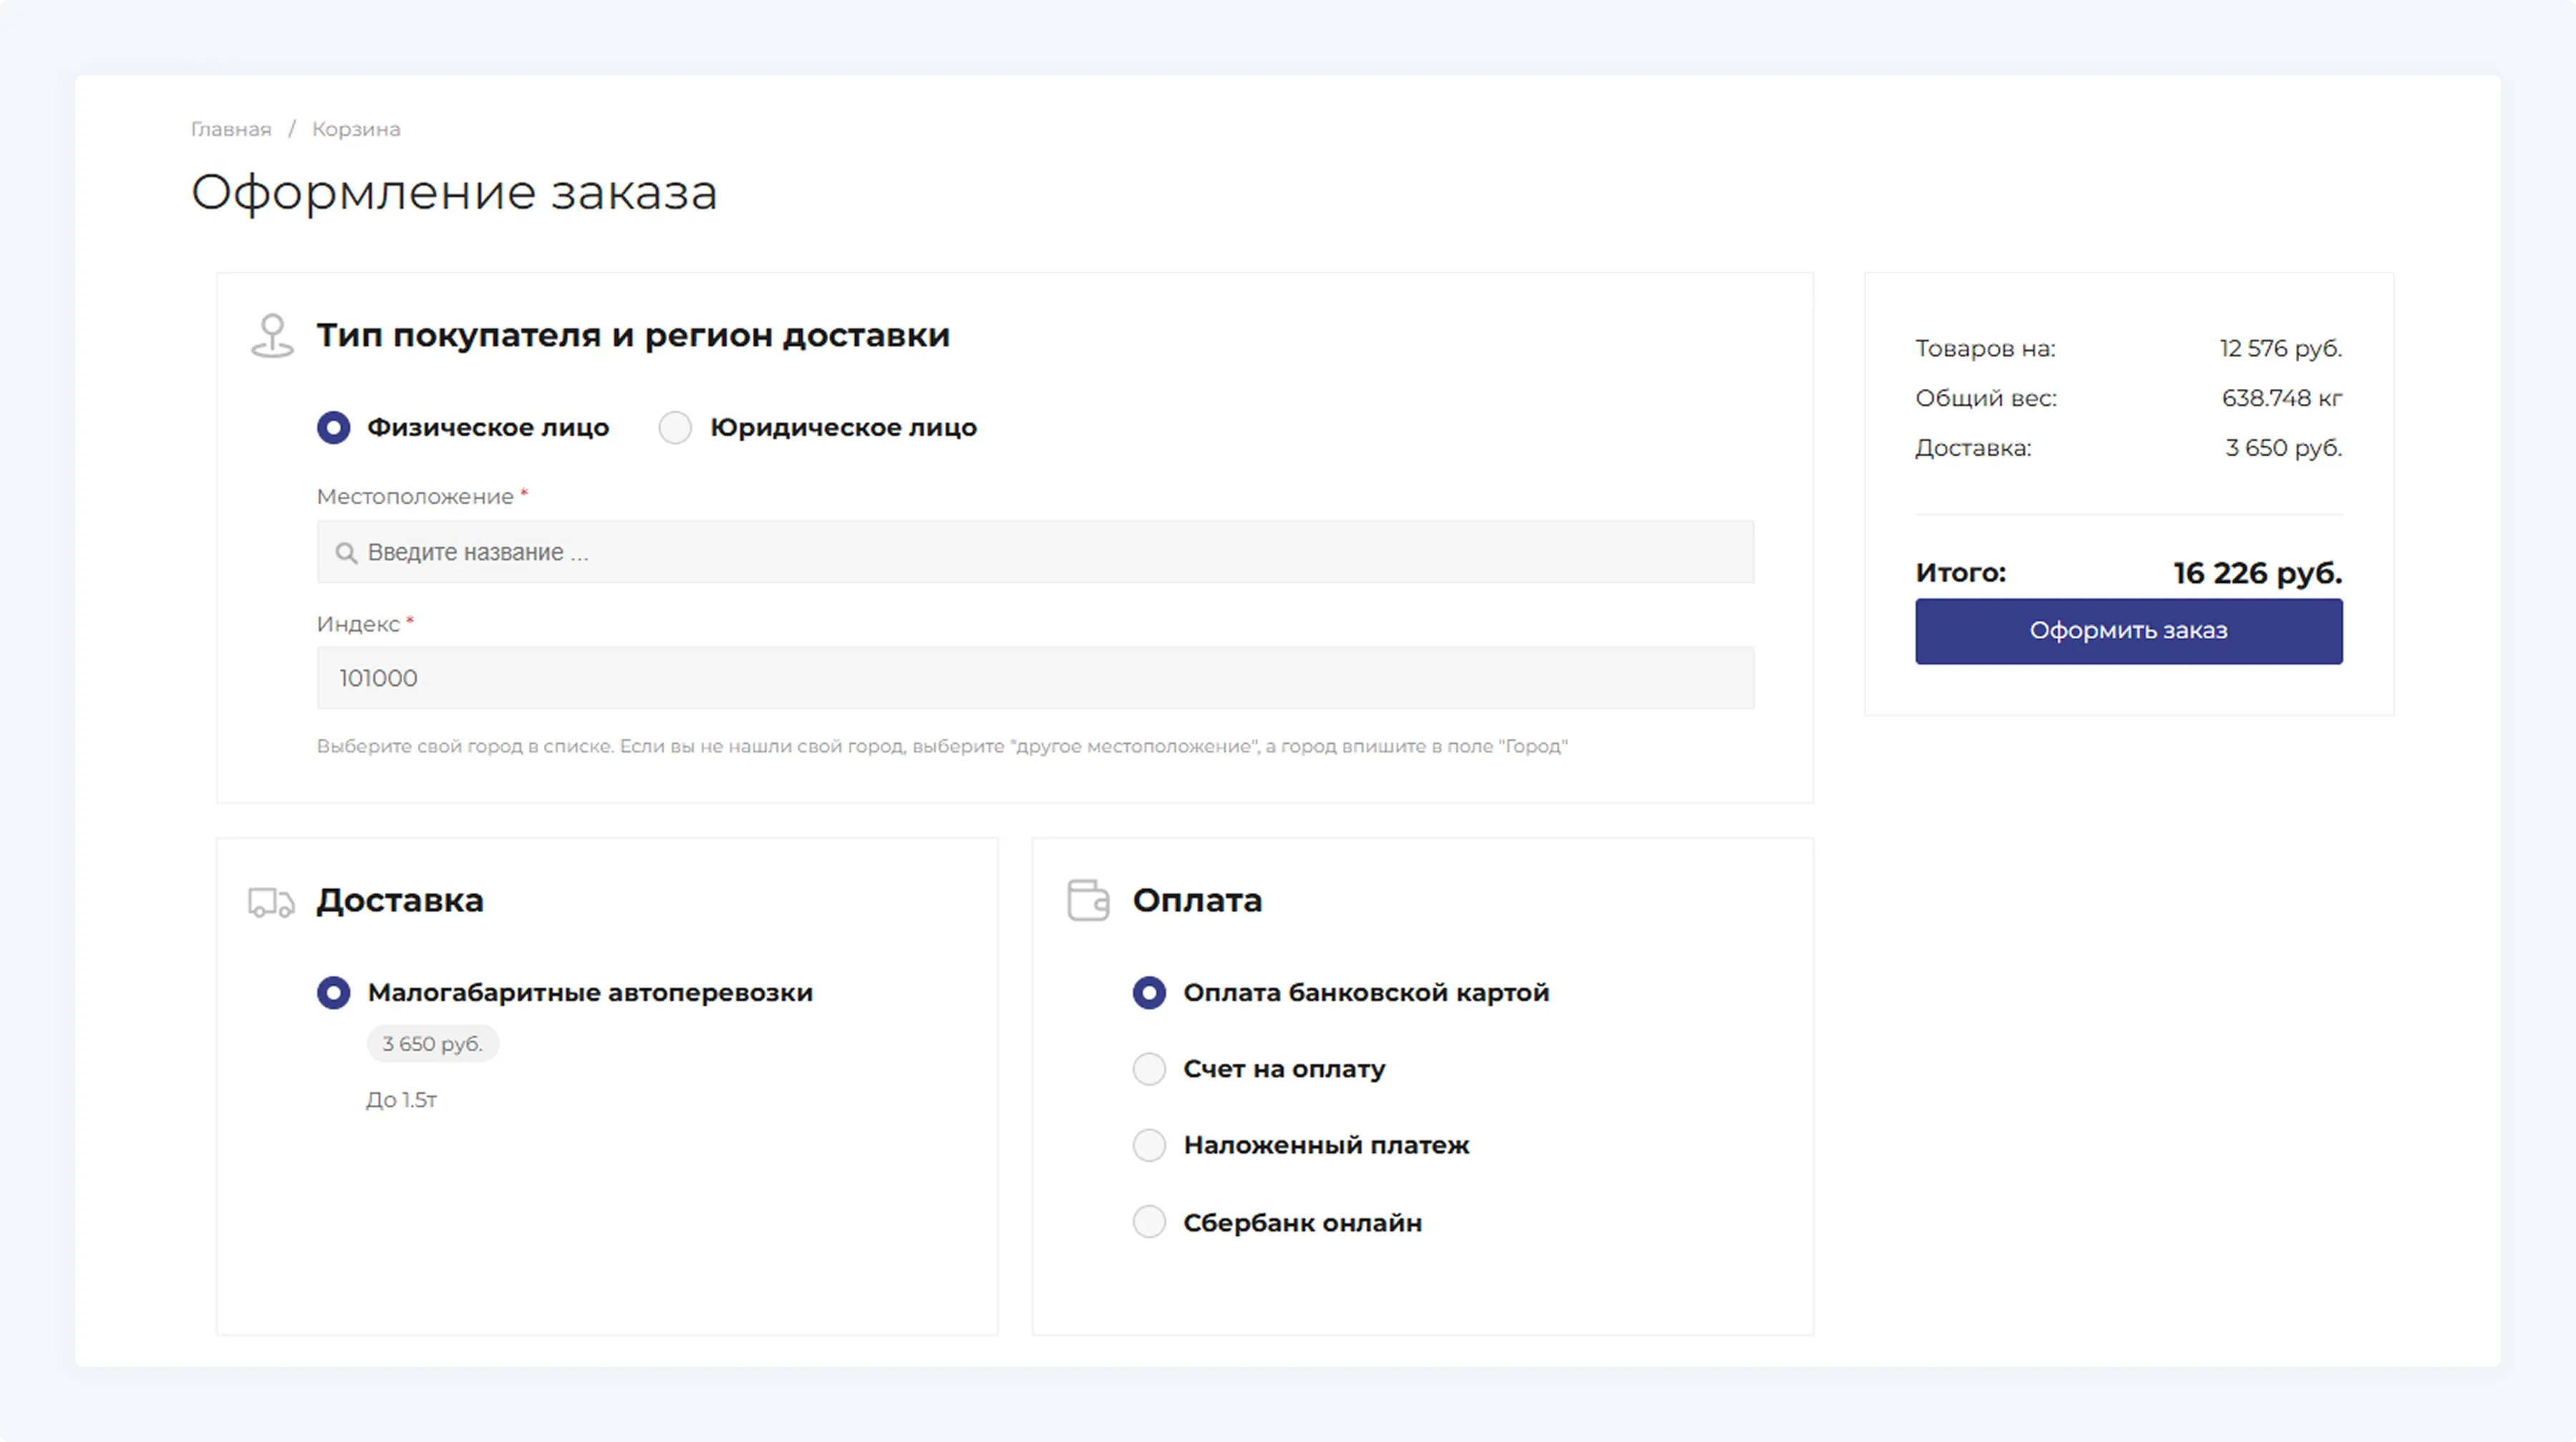Screen dimensions: 2576x1442
Task: Select Наложенный платеж payment option
Action: pyautogui.click(x=1149, y=1145)
